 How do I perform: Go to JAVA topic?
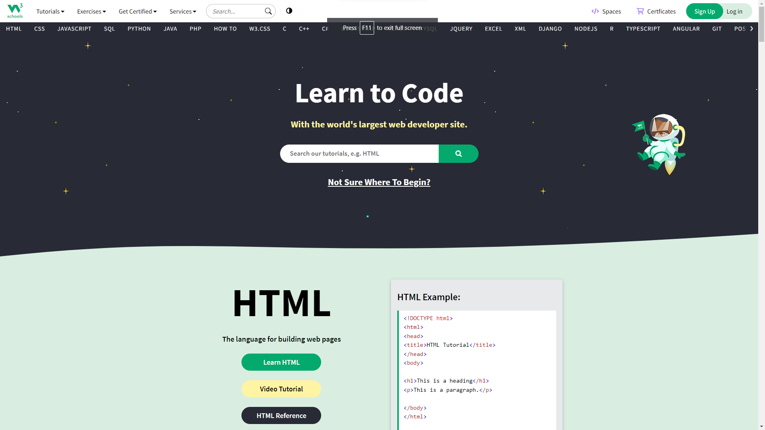(170, 29)
